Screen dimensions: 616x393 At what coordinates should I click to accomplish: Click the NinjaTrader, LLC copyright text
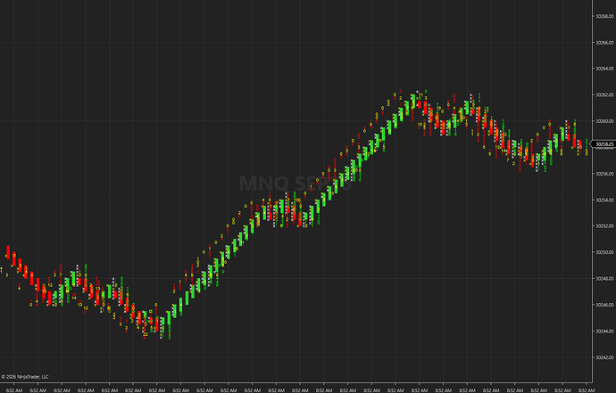(x=25, y=377)
